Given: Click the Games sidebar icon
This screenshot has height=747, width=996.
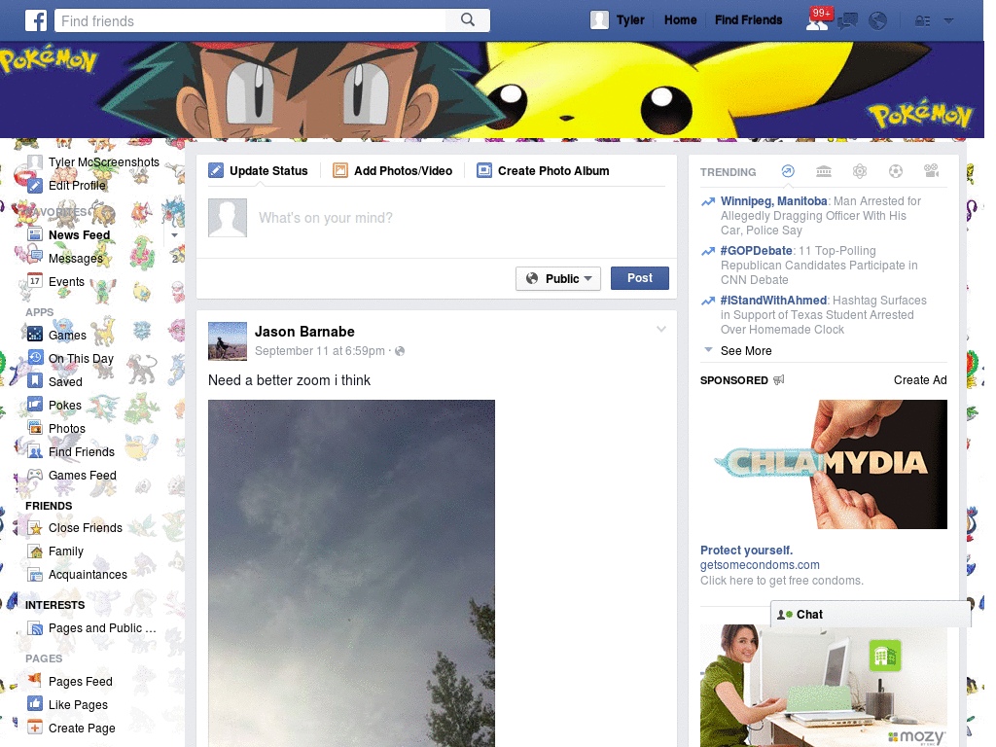Looking at the screenshot, I should pyautogui.click(x=35, y=335).
